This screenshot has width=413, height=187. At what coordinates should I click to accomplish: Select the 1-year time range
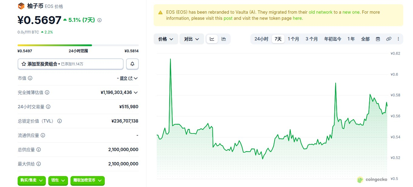coord(351,39)
